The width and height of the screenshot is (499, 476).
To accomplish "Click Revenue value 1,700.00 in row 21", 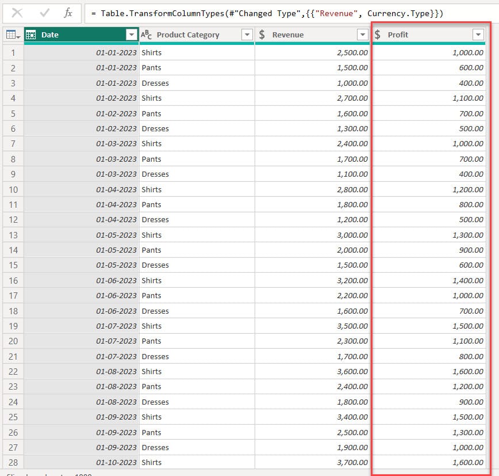I will [x=352, y=356].
